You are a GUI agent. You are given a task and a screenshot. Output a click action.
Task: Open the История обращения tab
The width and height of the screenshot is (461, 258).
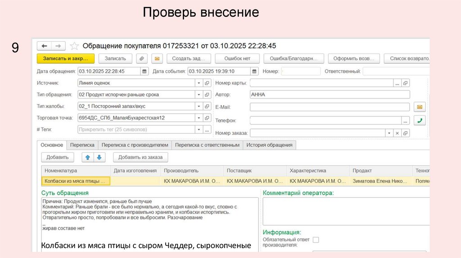269,145
